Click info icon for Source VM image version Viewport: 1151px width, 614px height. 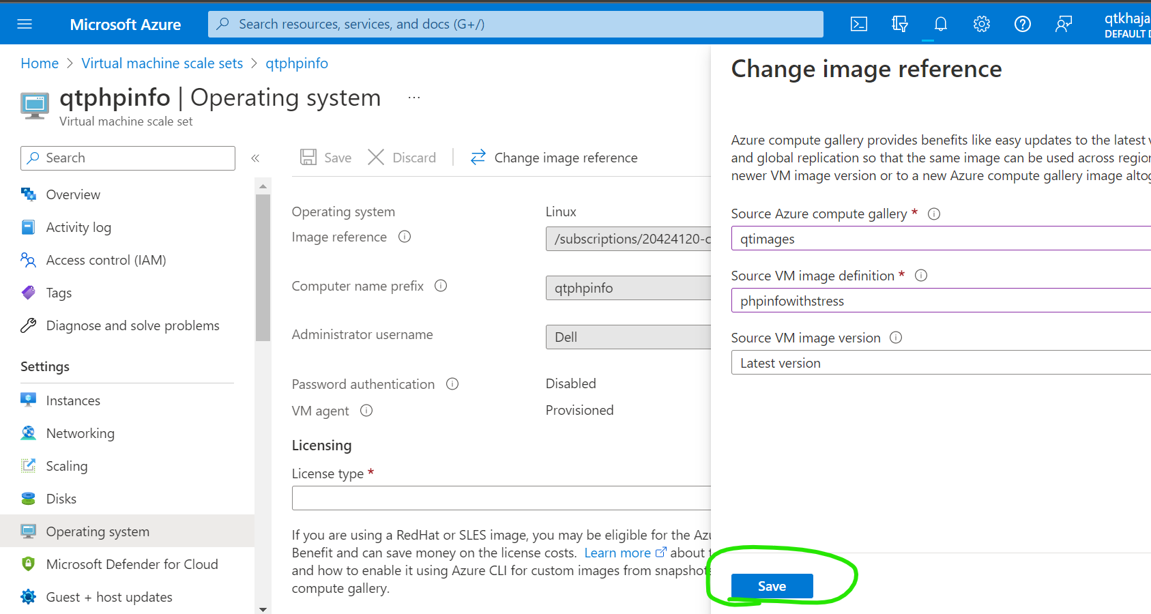tap(897, 338)
